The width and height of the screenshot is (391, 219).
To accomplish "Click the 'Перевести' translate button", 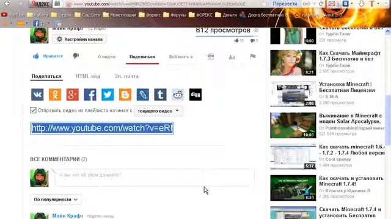I will pyautogui.click(x=285, y=4).
